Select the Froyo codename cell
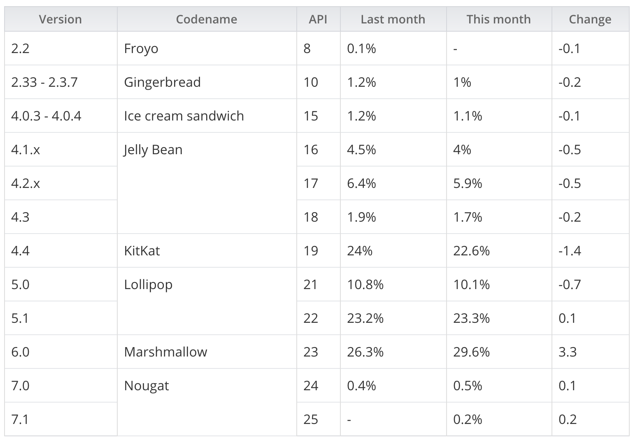The width and height of the screenshot is (633, 440). (x=141, y=49)
